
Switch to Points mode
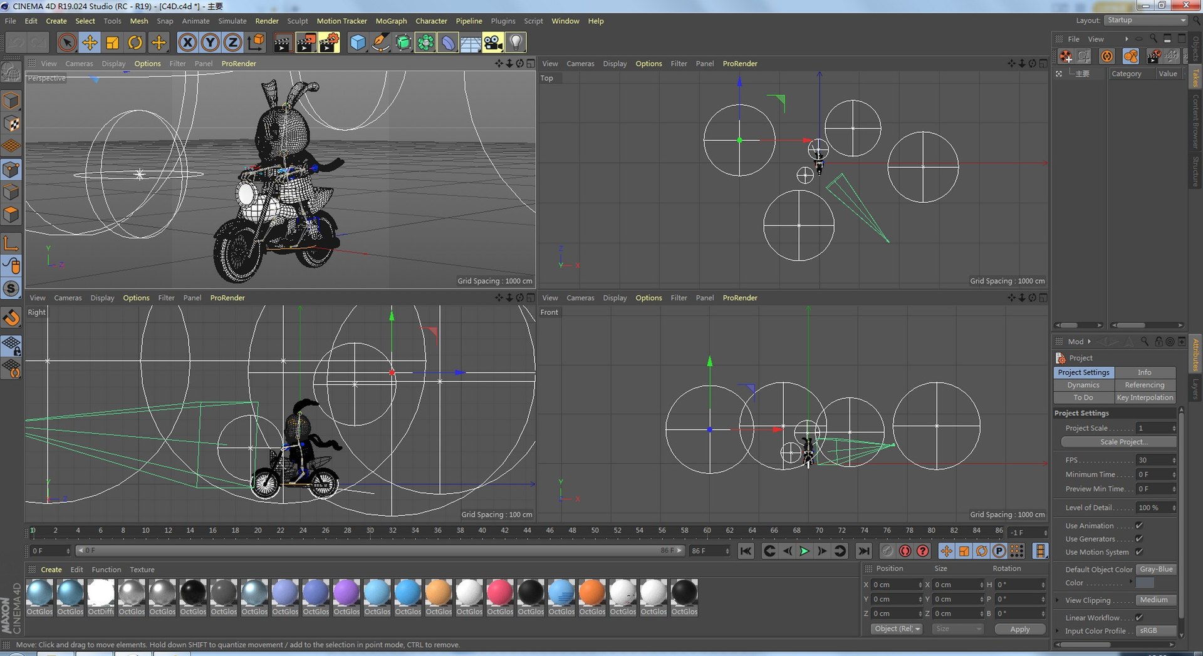[11, 170]
